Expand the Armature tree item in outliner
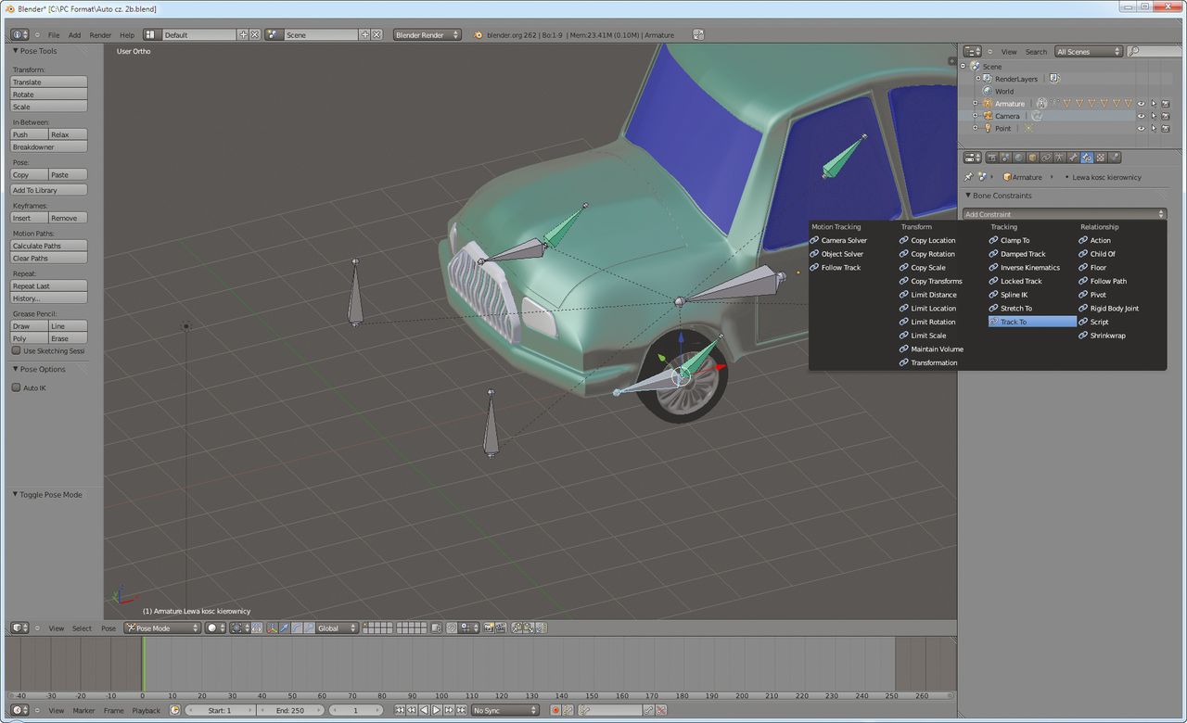Image resolution: width=1187 pixels, height=723 pixels. click(x=976, y=104)
